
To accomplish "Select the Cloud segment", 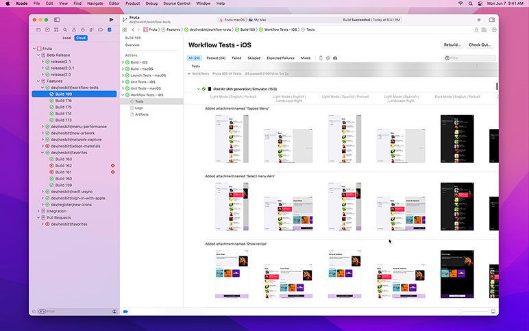I will click(x=81, y=38).
